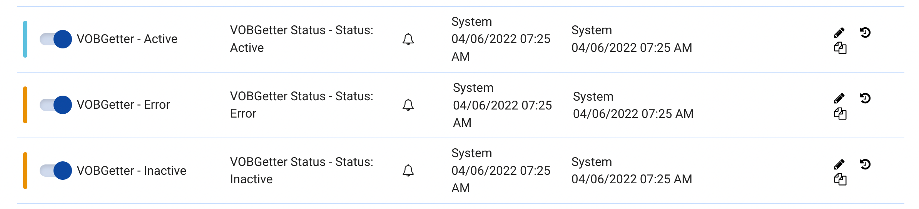Image resolution: width=919 pixels, height=209 pixels.
Task: Duplicate the VOBGetter - Error rule
Action: (x=840, y=114)
